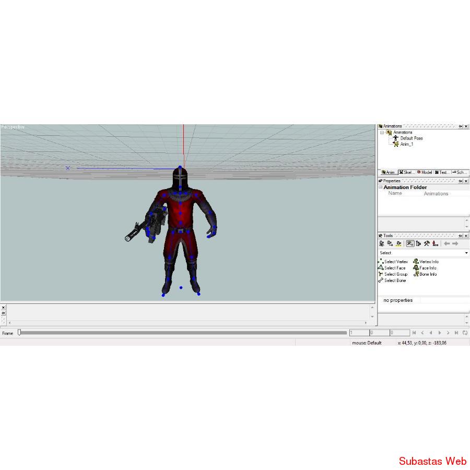470x470 pixels.
Task: Select the Select Vertex tool
Action: [395, 262]
